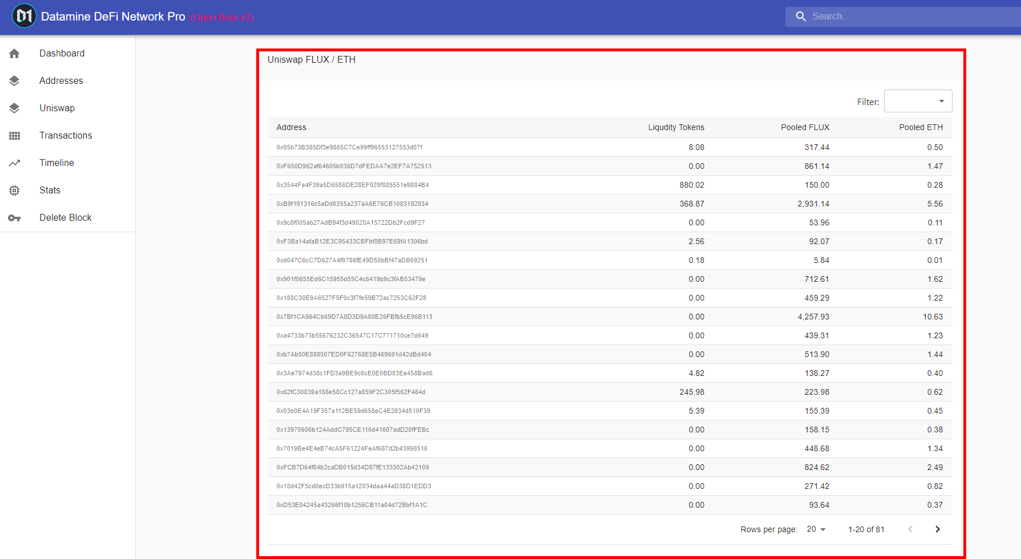Open the Transactions menu item

[67, 136]
